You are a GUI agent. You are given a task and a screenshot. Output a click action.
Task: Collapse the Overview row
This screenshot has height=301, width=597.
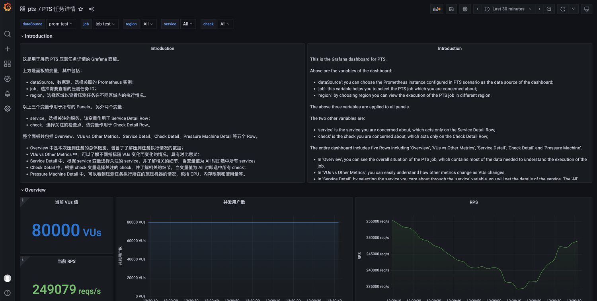click(x=35, y=190)
